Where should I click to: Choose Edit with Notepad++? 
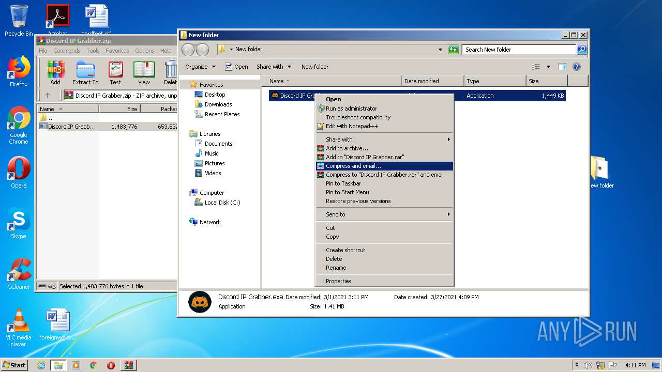coord(384,126)
